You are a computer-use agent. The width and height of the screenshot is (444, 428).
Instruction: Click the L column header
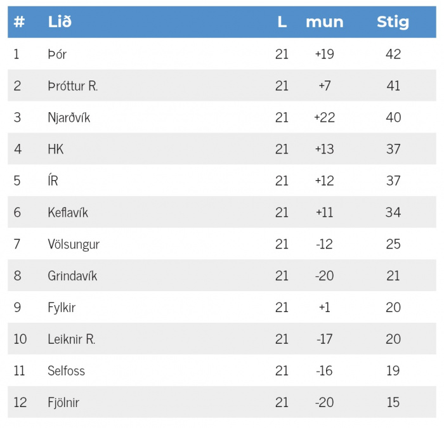pos(282,22)
